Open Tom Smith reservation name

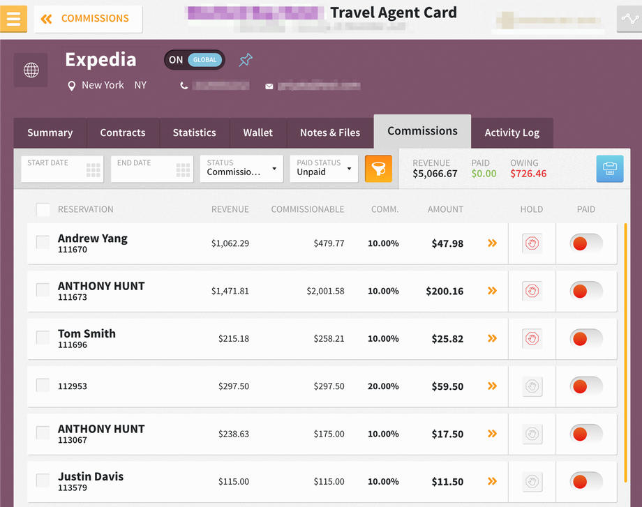point(87,333)
